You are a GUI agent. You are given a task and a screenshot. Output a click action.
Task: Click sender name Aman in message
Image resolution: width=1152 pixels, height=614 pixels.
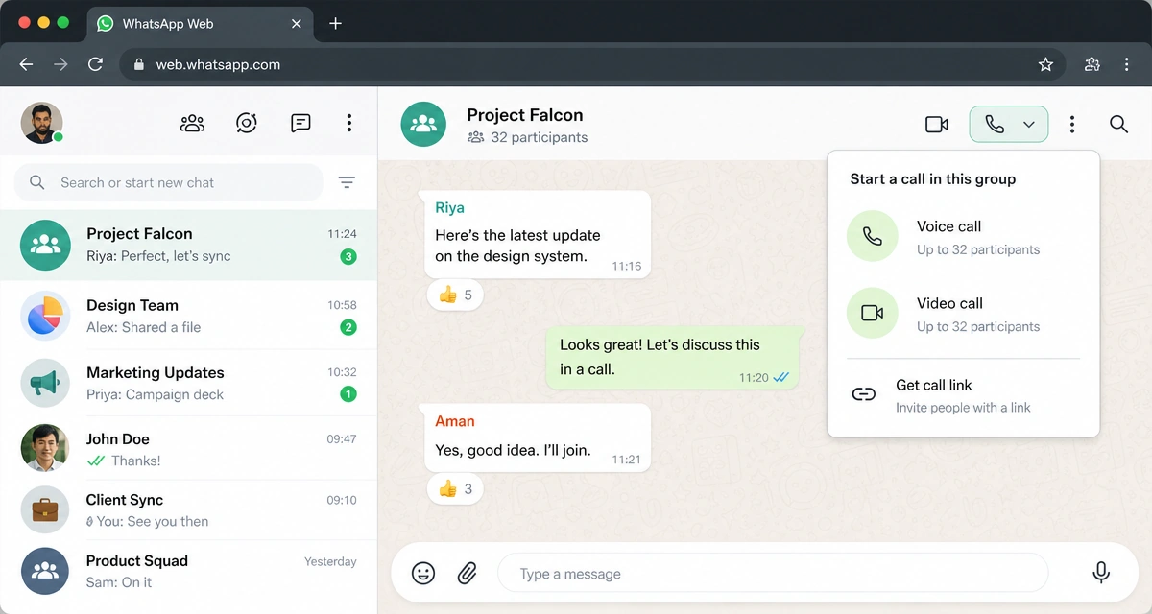pos(455,420)
